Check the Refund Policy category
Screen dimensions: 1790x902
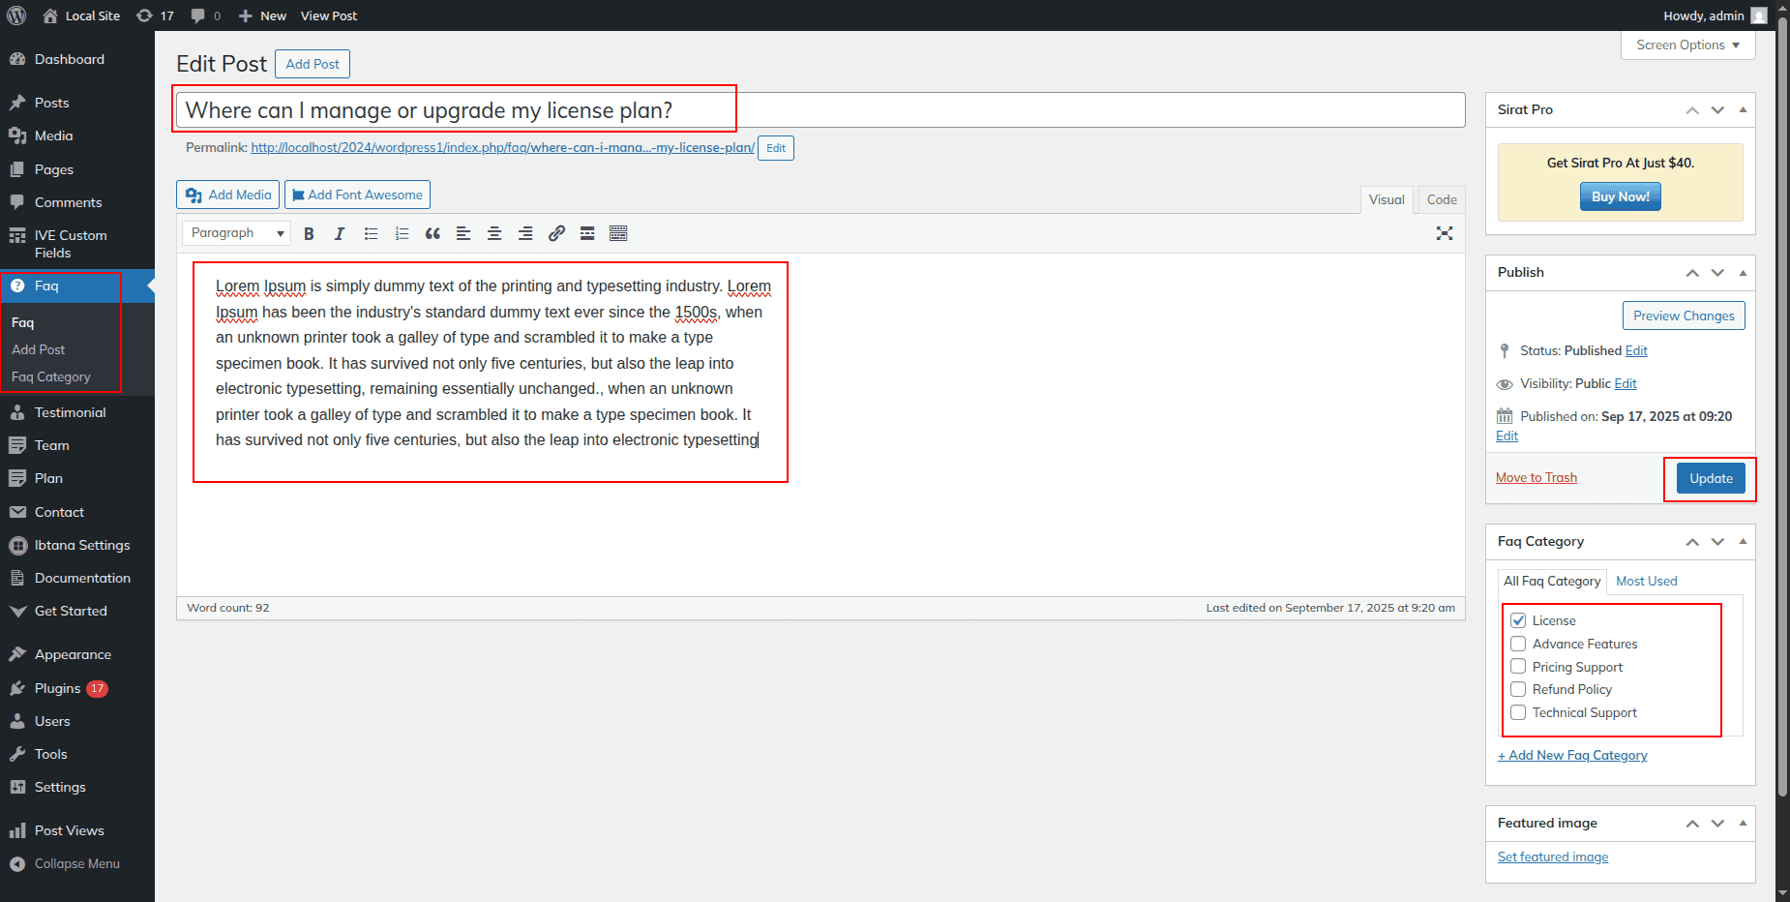coord(1518,690)
